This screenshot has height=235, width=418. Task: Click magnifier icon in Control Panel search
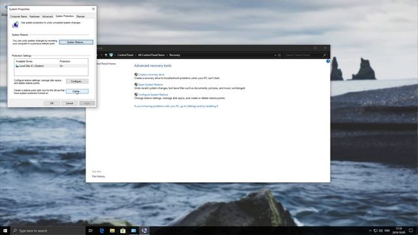[325, 55]
